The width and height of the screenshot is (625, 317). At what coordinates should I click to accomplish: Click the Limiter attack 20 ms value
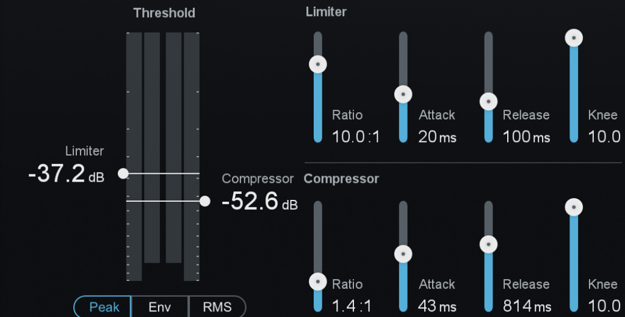437,137
